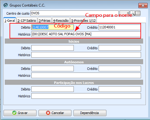Screen dimensions: 150x120
Task: Close the Grupos Contábeis window
Action: [143, 5]
